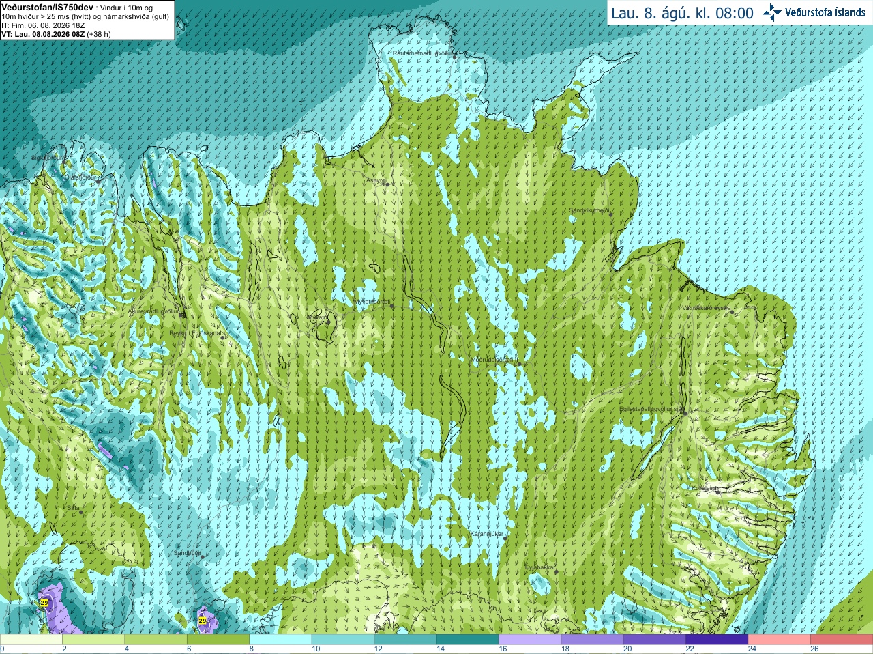The height and width of the screenshot is (654, 873).
Task: Click the dark teal 14–16 legend swatch
Action: pyautogui.click(x=468, y=640)
